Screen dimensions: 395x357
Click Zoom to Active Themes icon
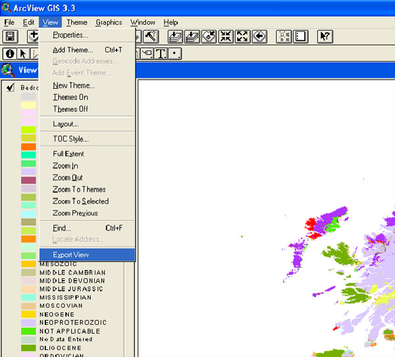(x=192, y=36)
